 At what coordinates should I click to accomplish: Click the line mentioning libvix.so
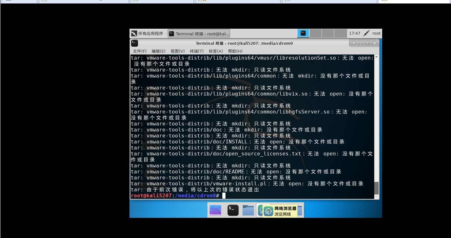(252, 97)
